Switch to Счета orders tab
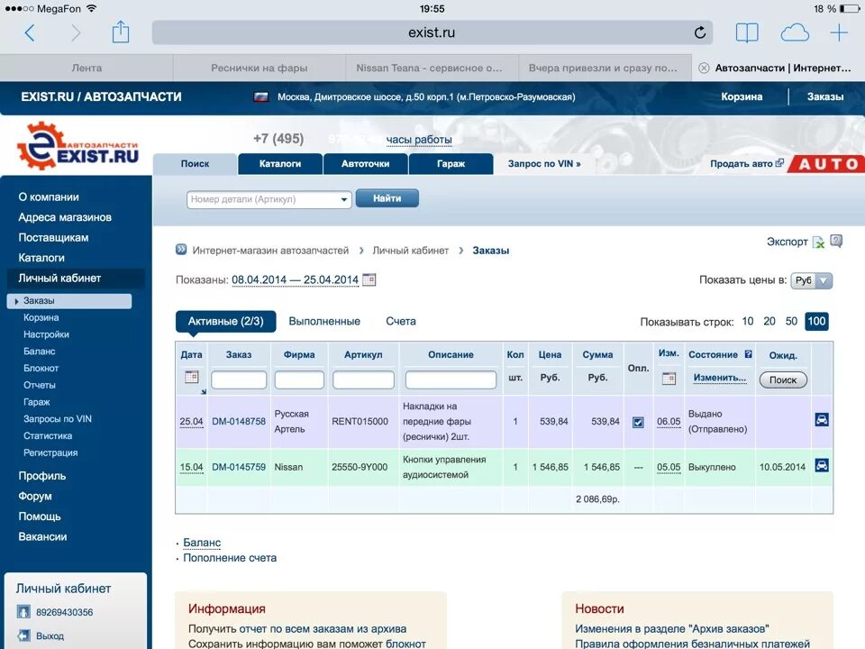 401,321
